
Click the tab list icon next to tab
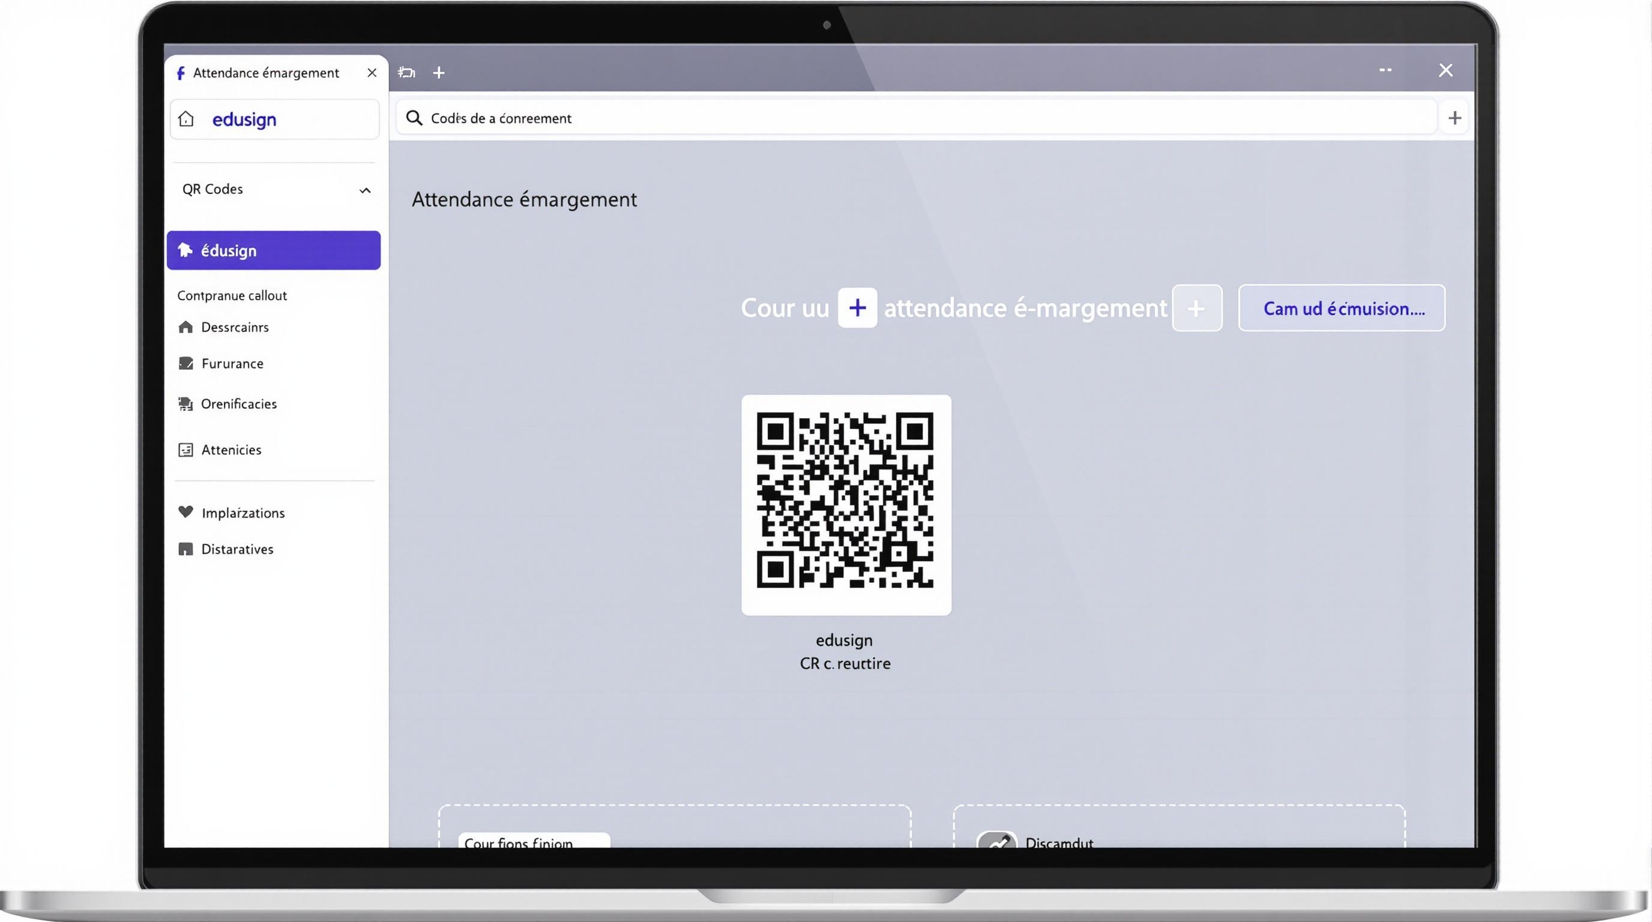406,73
